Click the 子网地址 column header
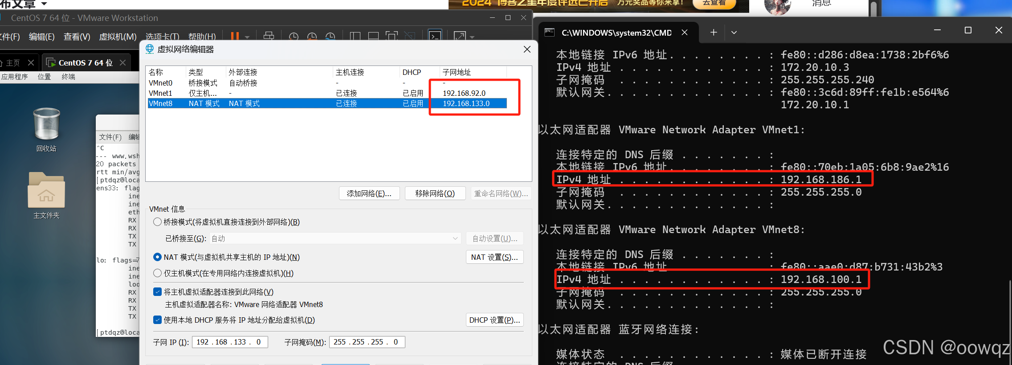 click(x=473, y=72)
